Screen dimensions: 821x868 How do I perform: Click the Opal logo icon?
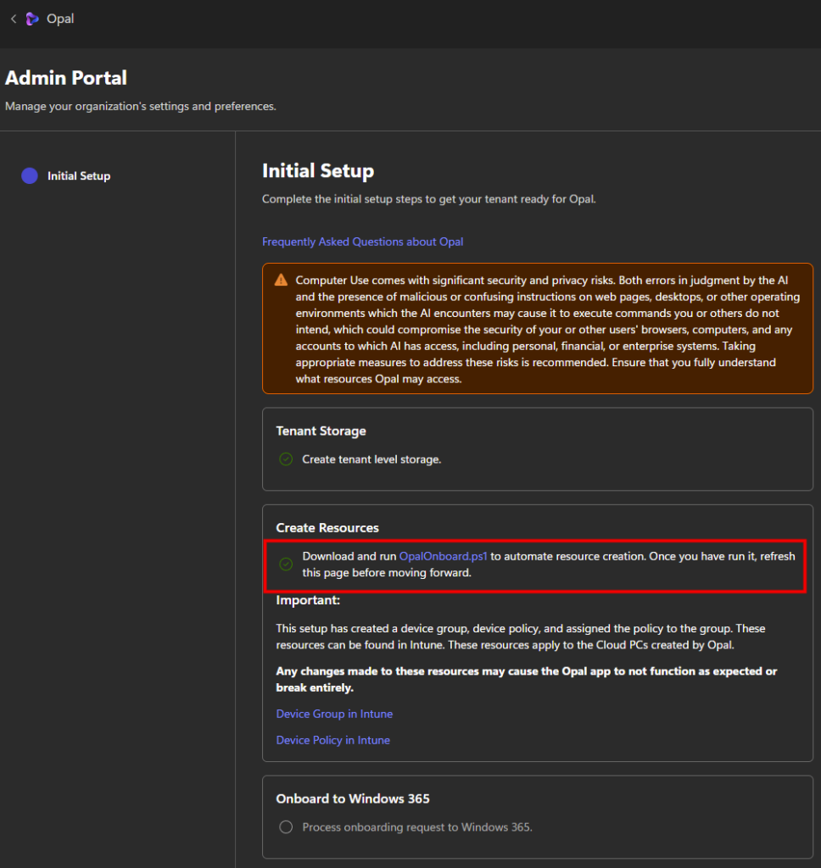(x=32, y=19)
